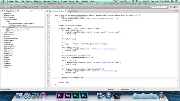Click the Package Explorer tab
This screenshot has width=180, height=101.
pos(10,11)
